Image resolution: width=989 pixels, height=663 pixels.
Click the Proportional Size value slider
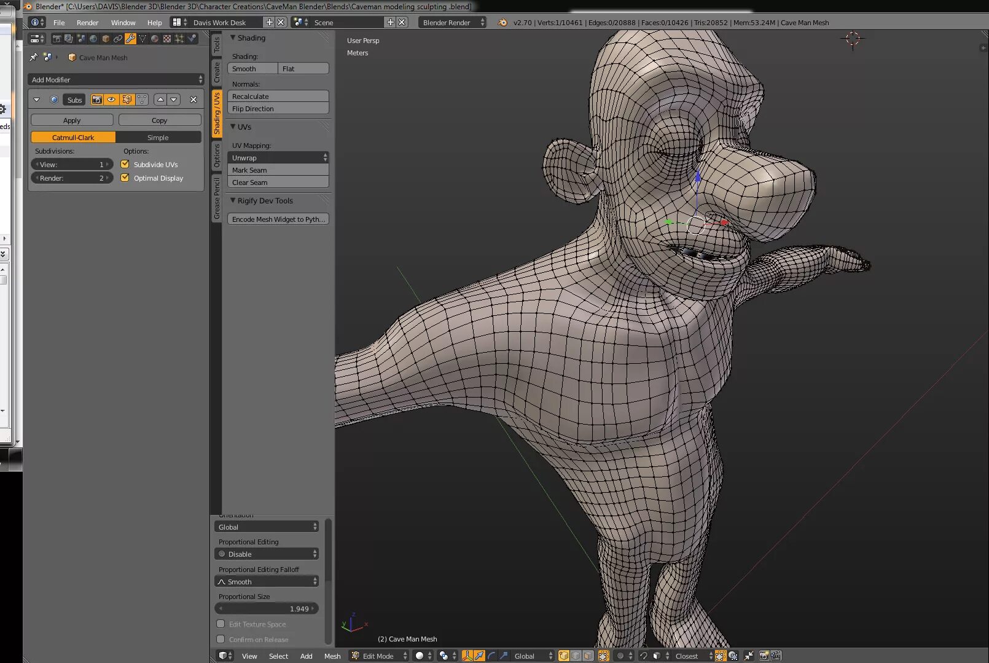[267, 608]
